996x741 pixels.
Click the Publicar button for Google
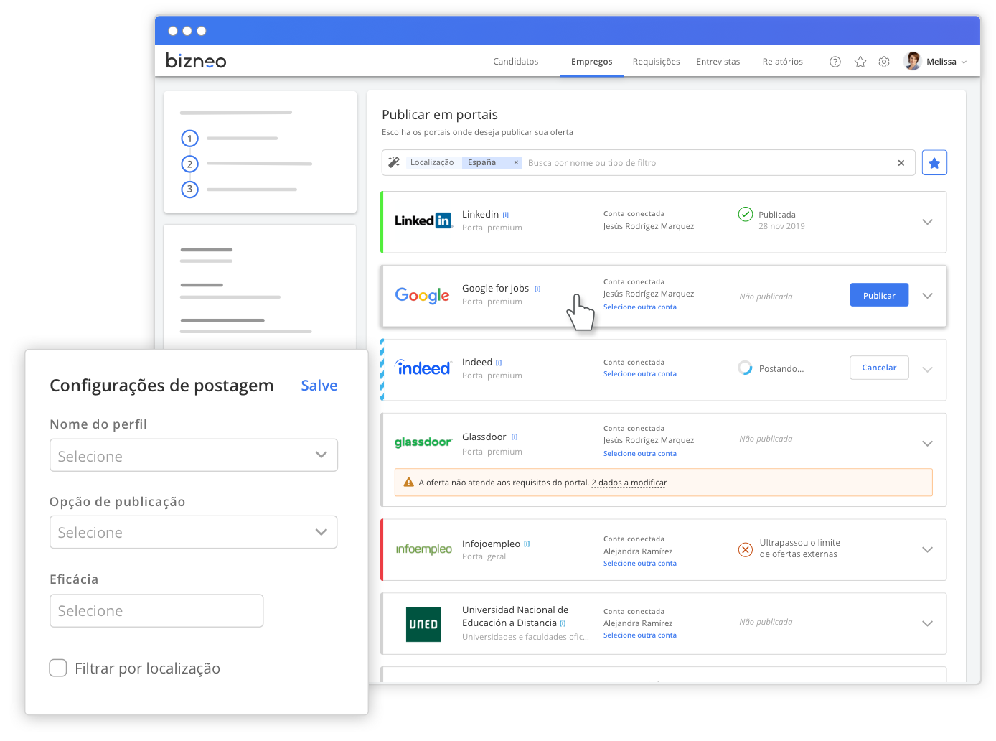(x=879, y=295)
